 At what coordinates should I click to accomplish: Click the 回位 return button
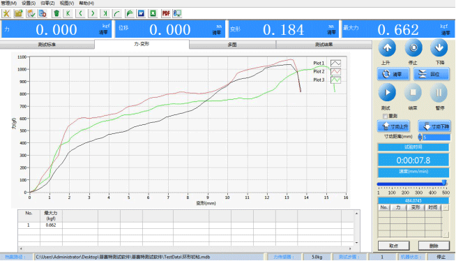click(x=432, y=74)
